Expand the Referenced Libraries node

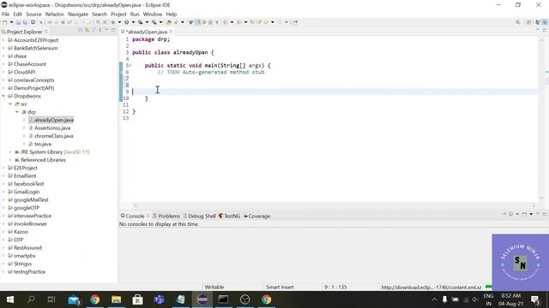[10, 160]
